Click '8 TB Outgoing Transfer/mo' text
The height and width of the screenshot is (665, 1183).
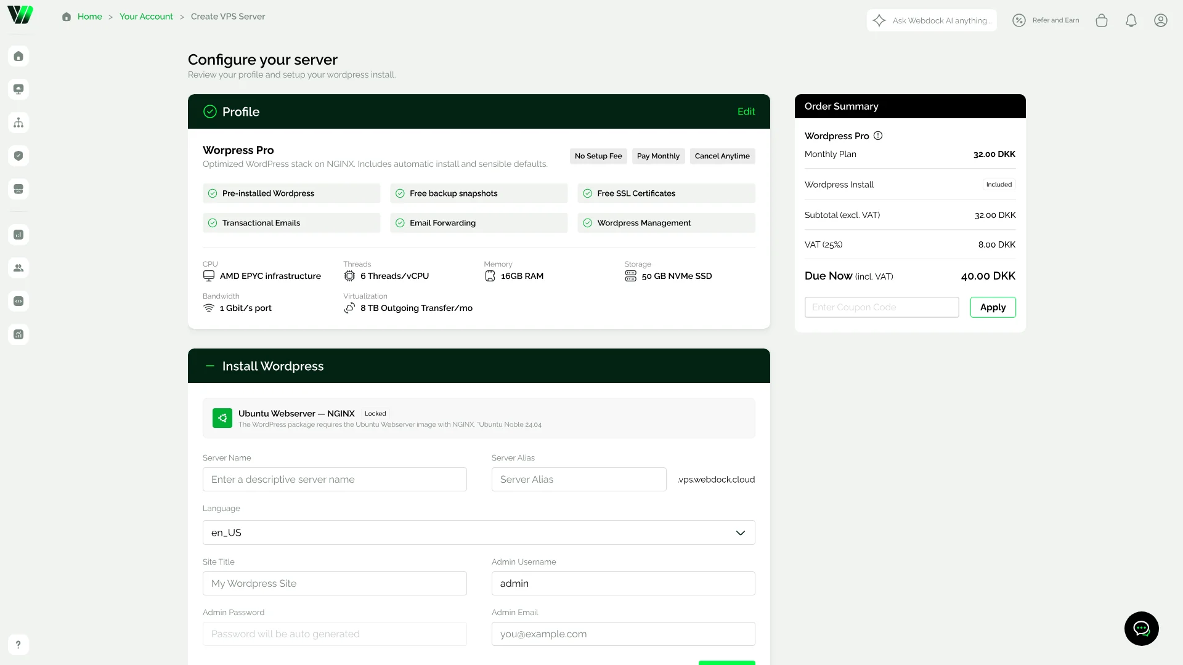[x=417, y=308]
